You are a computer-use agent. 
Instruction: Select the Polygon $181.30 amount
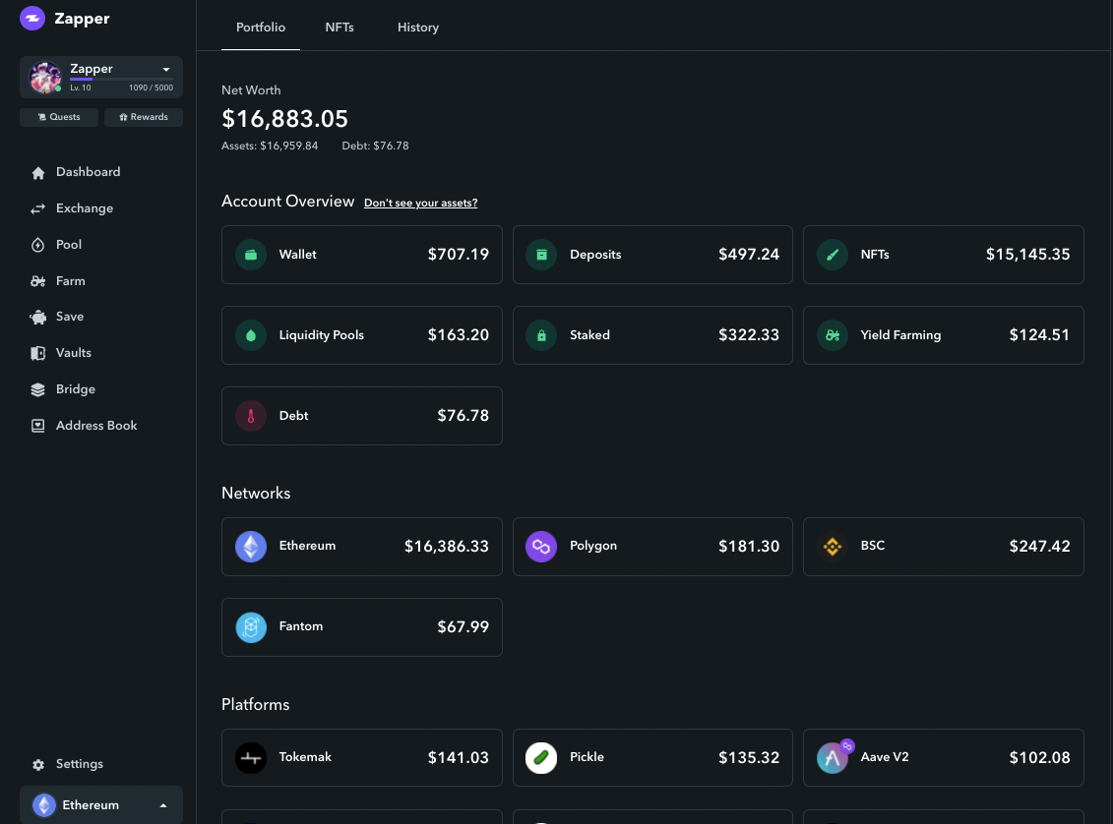pyautogui.click(x=749, y=547)
